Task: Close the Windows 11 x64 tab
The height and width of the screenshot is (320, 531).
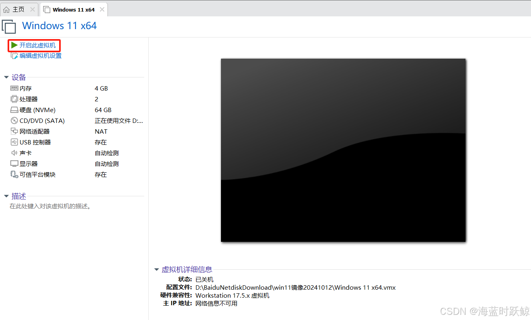Action: (x=102, y=10)
